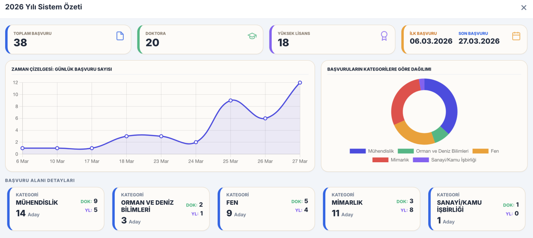Screen dimensions: 533x238
Task: Click the award ribbon icon in Yüksek Lisans card
Action: (384, 36)
